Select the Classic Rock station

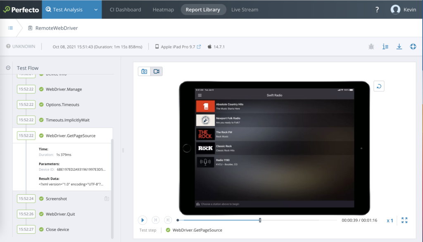point(275,148)
